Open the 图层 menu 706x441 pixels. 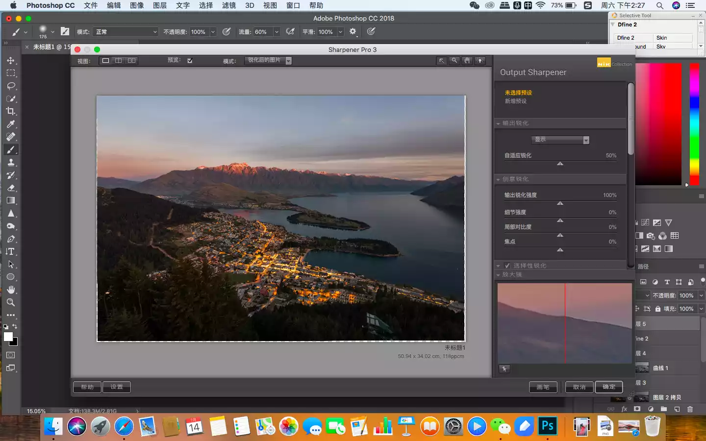point(160,5)
